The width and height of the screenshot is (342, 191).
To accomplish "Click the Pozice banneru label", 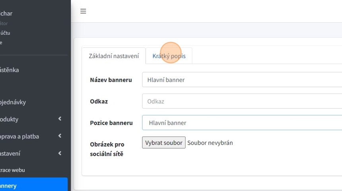I will 111,123.
